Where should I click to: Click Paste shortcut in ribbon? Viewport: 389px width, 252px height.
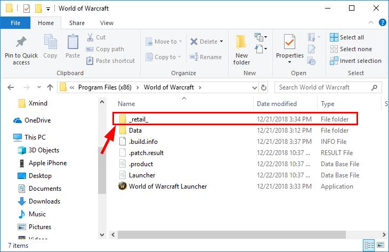(x=110, y=61)
